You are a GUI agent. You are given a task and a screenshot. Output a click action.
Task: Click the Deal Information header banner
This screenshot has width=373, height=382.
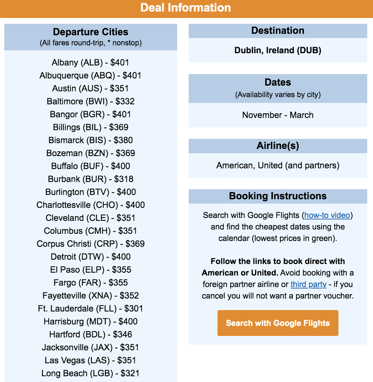click(186, 8)
